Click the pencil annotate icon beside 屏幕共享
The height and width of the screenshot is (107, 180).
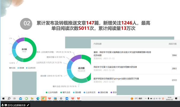(28, 105)
